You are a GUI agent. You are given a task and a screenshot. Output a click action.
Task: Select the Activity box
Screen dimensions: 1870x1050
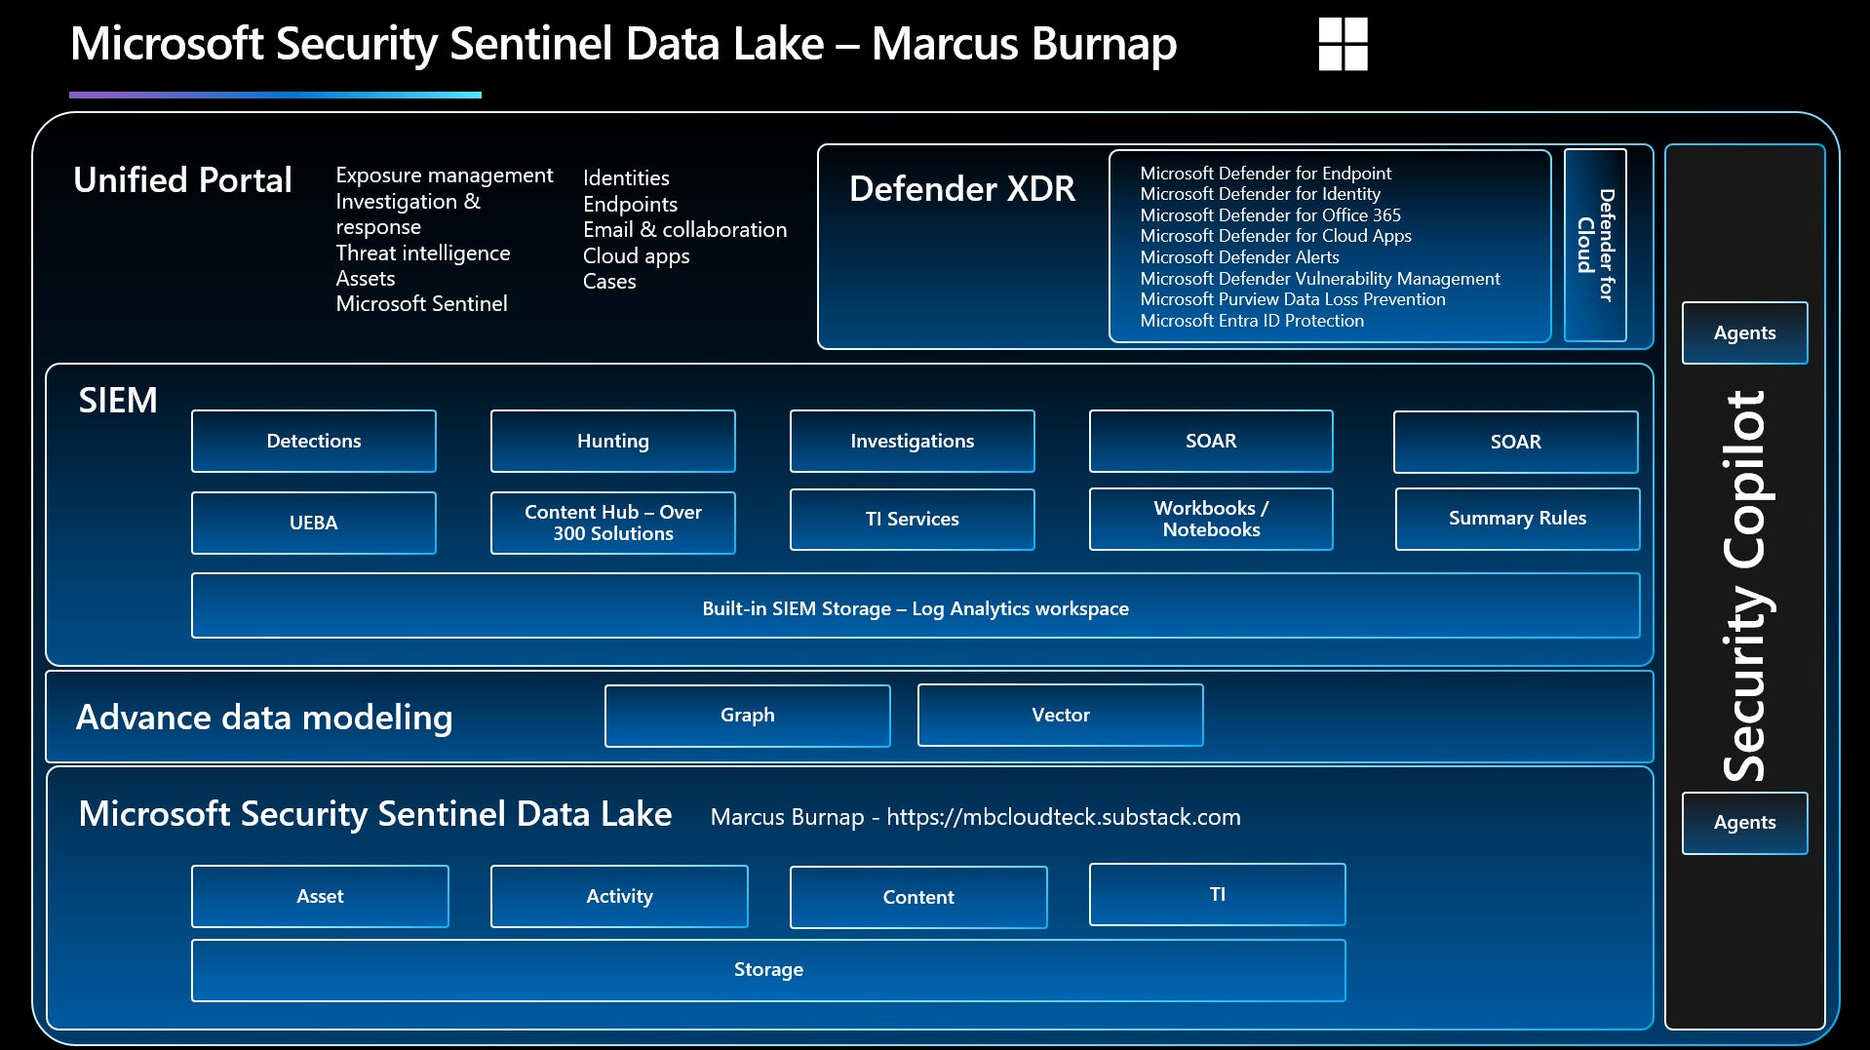[x=619, y=896]
